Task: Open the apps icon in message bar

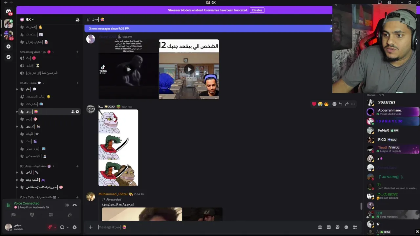Action: coord(355,227)
